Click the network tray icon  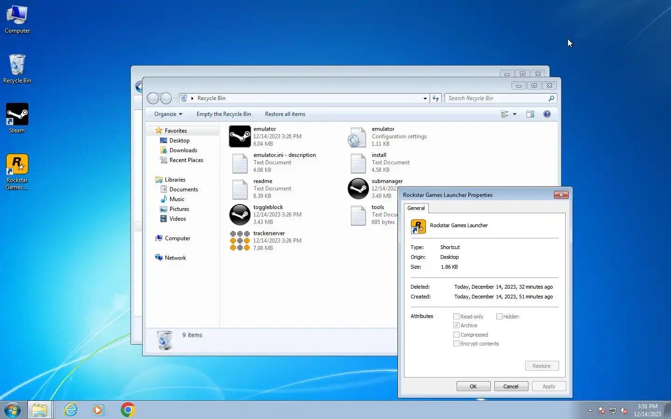(x=613, y=410)
